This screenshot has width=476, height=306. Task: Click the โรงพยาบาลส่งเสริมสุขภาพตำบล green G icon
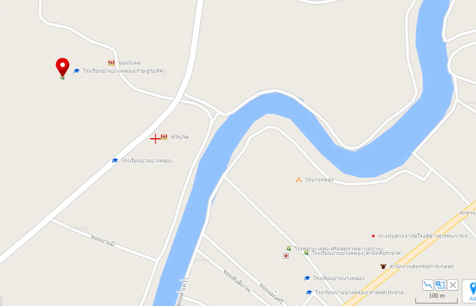pos(288,248)
